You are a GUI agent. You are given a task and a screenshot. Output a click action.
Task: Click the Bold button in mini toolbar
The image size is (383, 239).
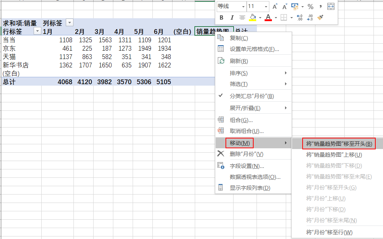(221, 17)
